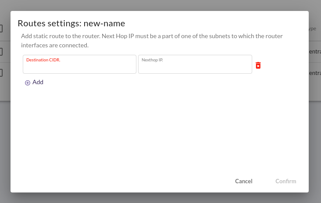Cancel the Routes settings dialog

[x=244, y=181]
